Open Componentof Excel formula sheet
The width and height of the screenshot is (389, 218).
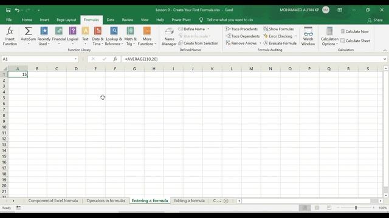[53, 200]
